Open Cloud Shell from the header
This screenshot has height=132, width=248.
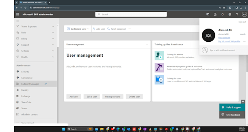208,14
